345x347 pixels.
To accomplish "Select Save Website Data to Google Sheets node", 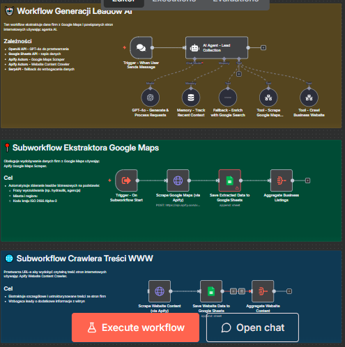I will (211, 291).
